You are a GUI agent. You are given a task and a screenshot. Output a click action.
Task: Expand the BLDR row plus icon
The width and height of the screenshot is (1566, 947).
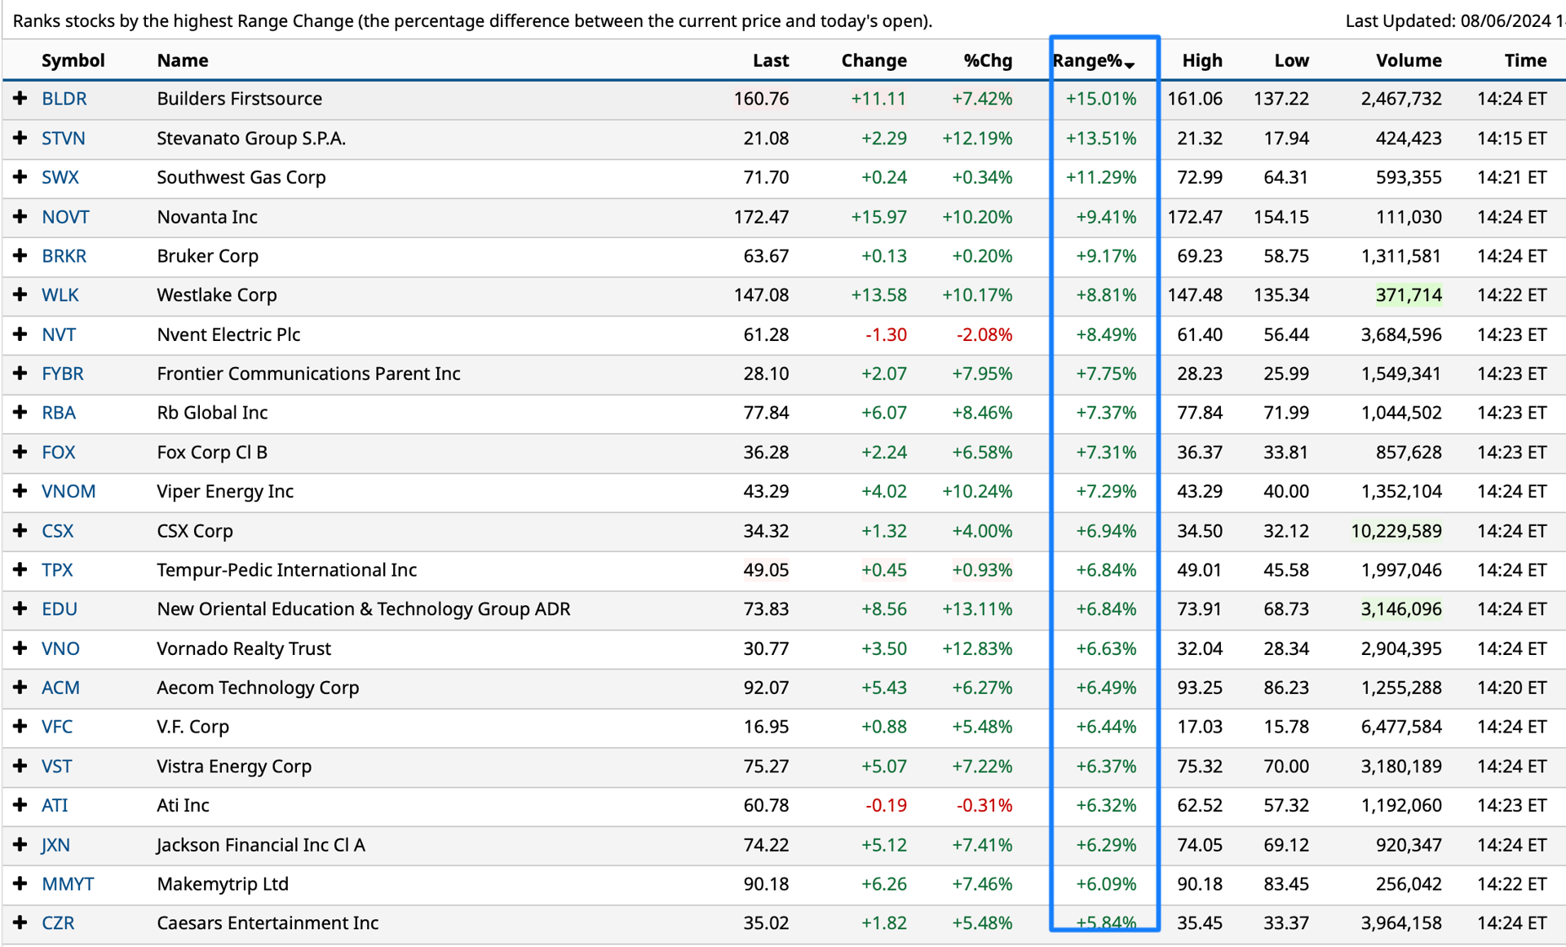[20, 99]
